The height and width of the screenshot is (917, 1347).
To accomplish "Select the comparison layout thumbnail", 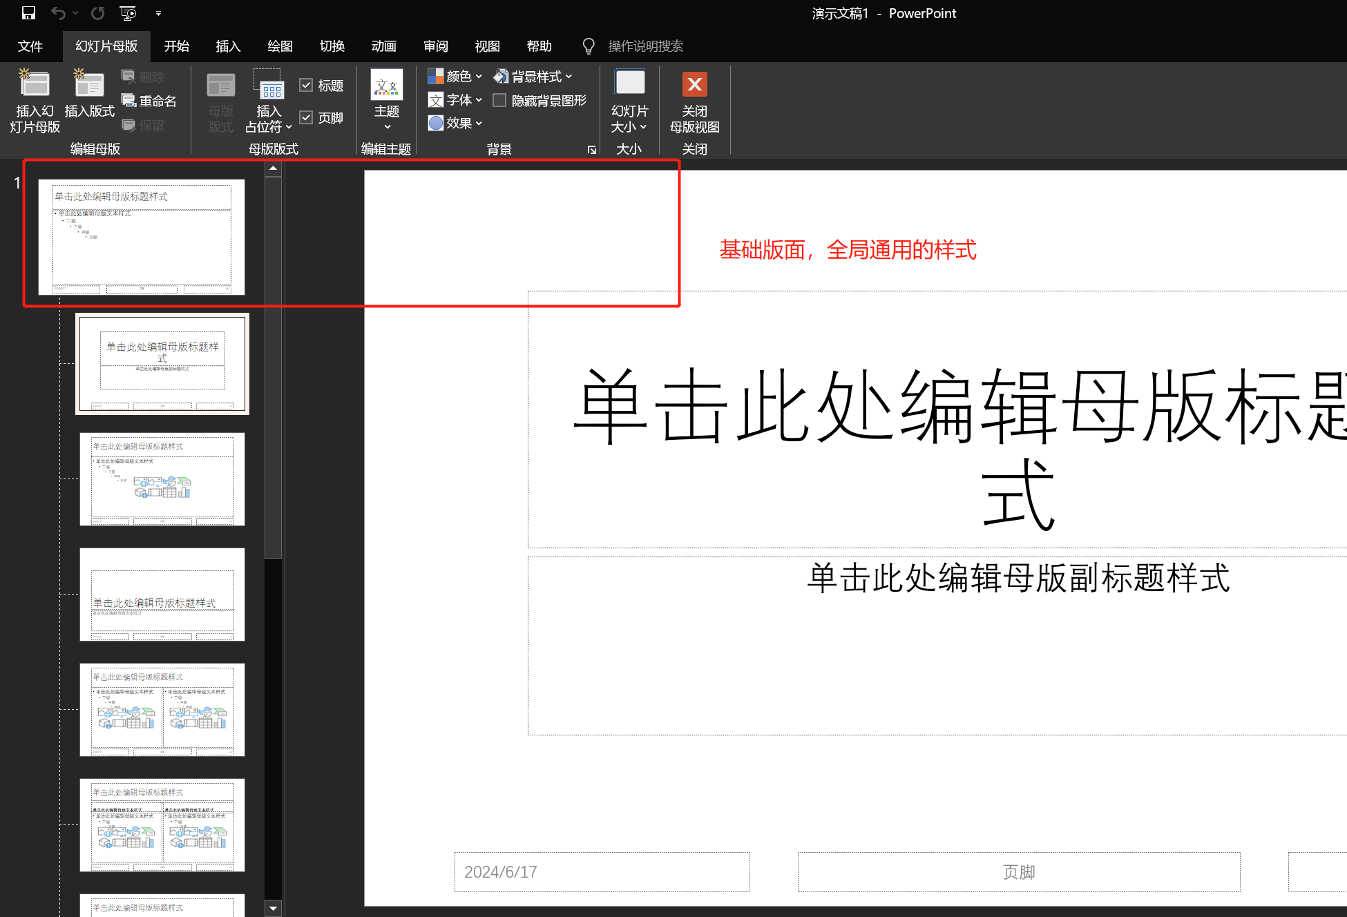I will pos(162,825).
